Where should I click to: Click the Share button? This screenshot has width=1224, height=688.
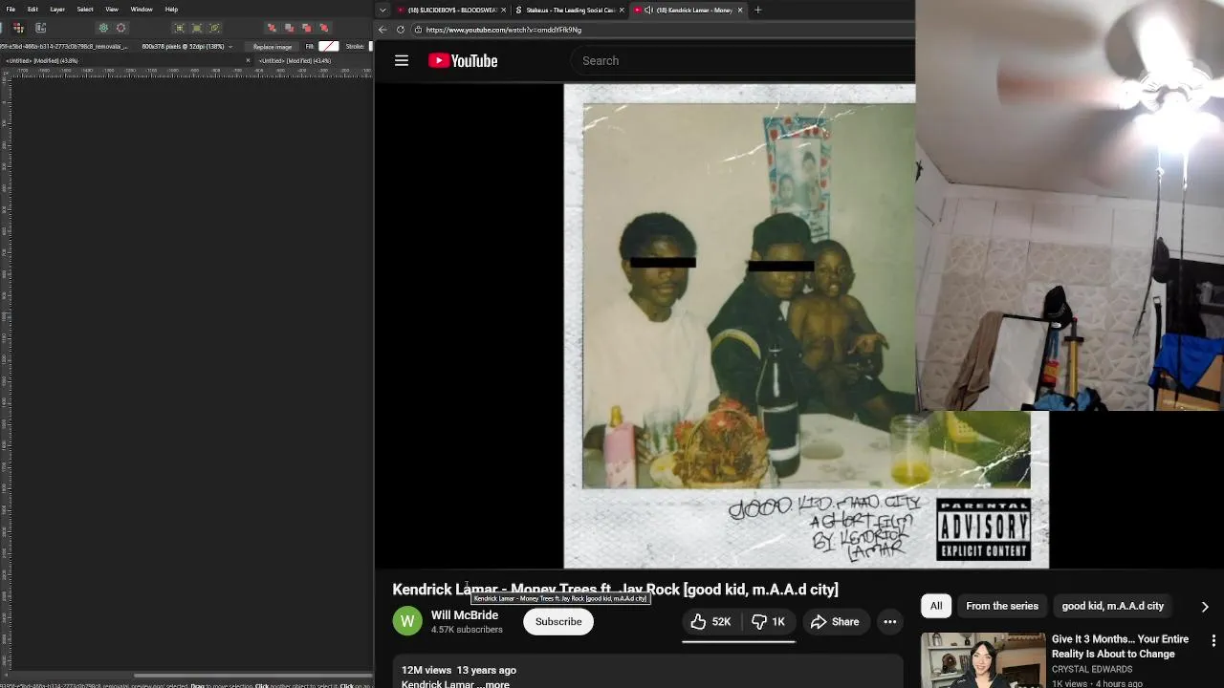click(835, 622)
